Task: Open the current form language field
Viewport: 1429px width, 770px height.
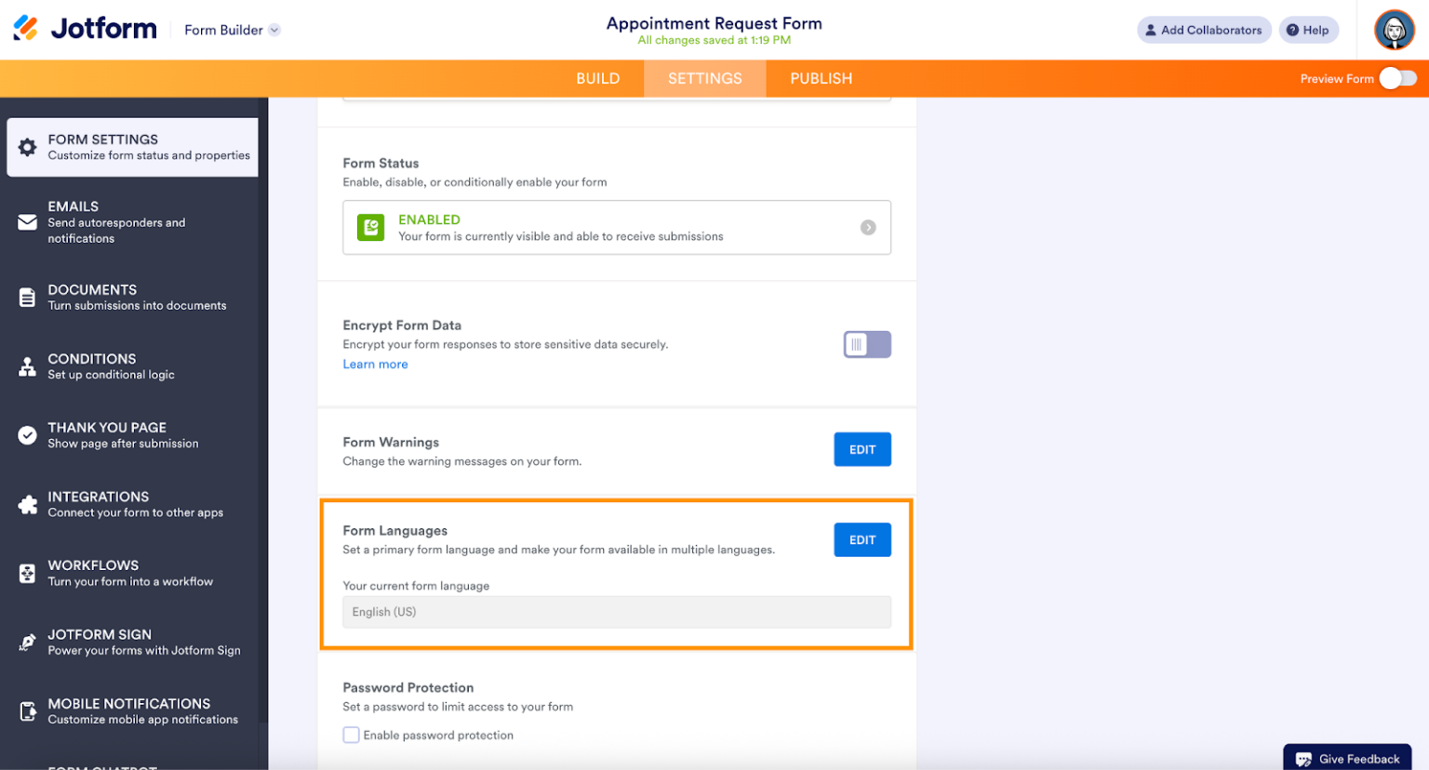Action: pos(617,612)
